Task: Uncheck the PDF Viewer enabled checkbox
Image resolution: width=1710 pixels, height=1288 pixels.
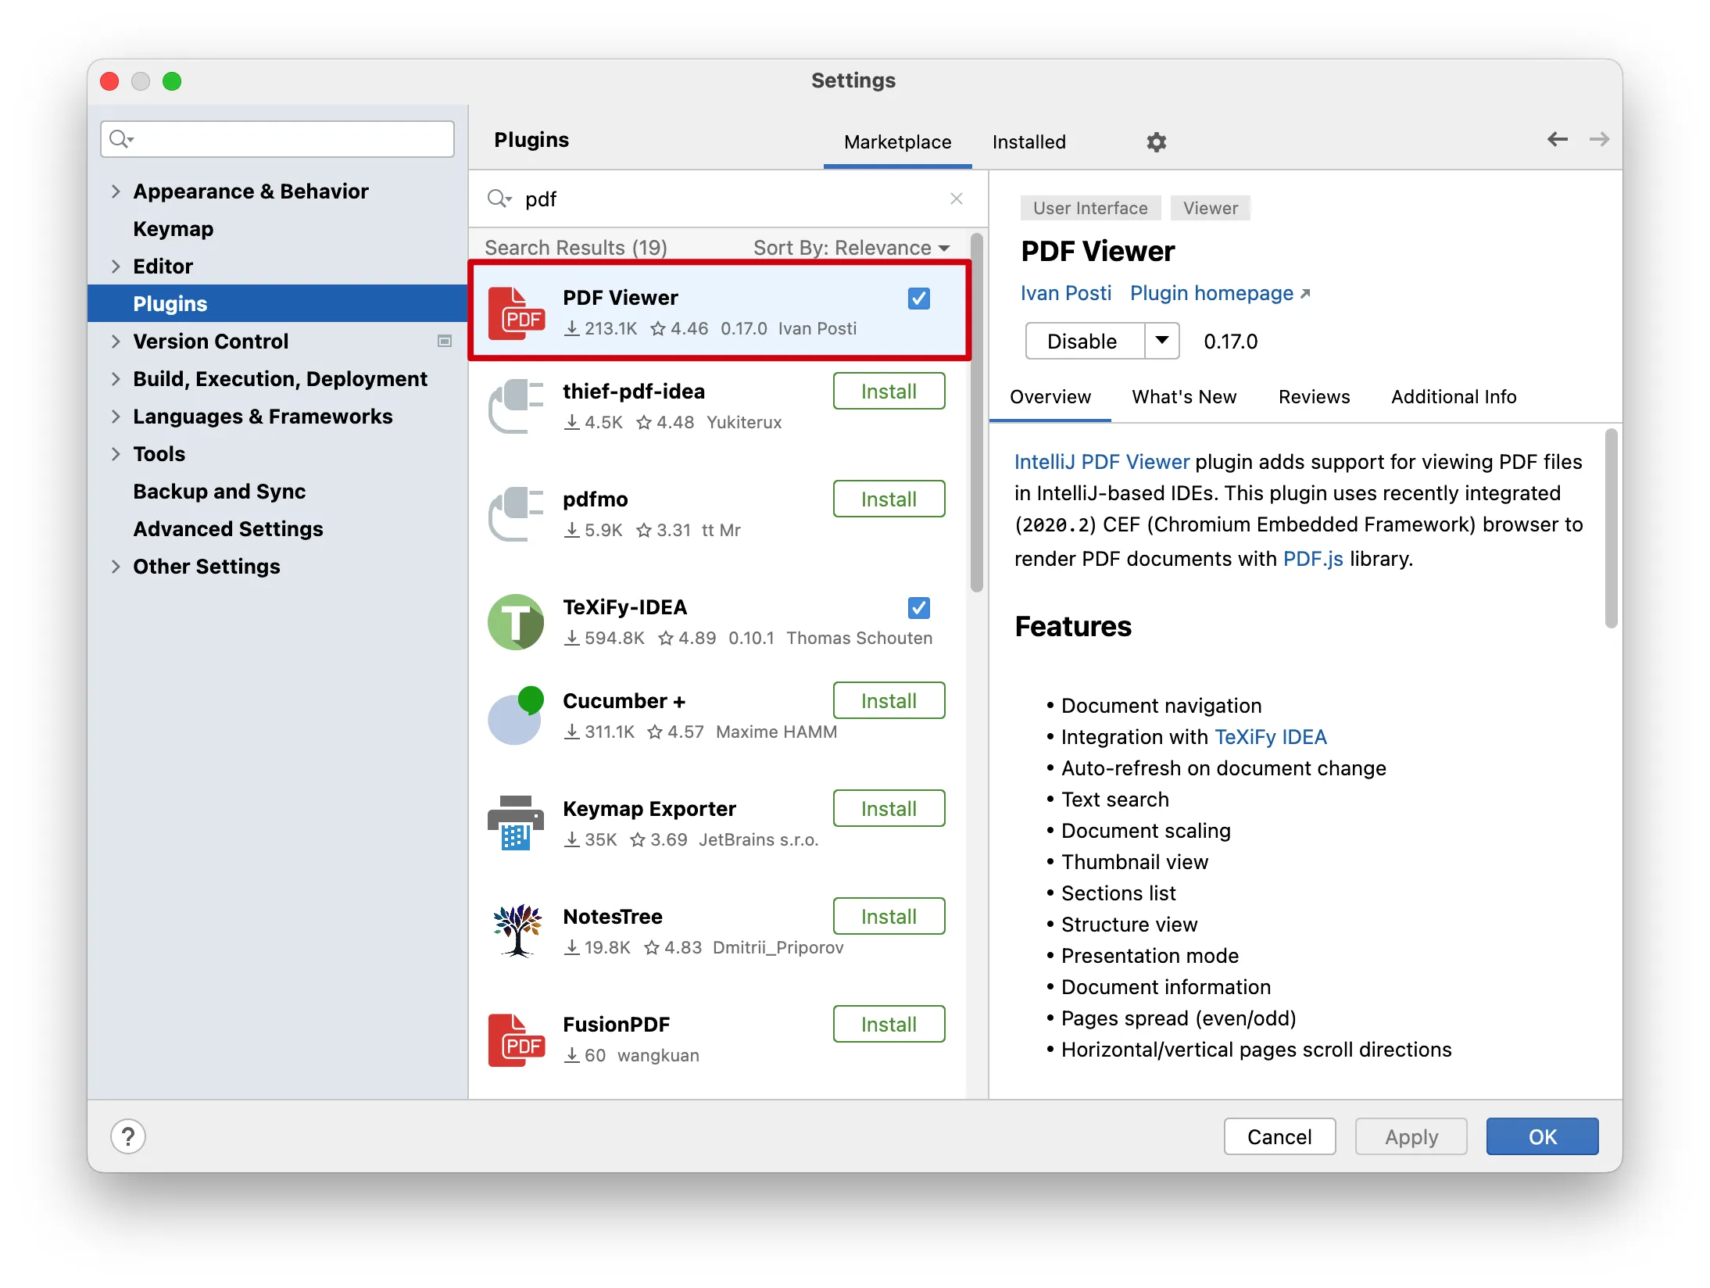Action: click(x=919, y=299)
